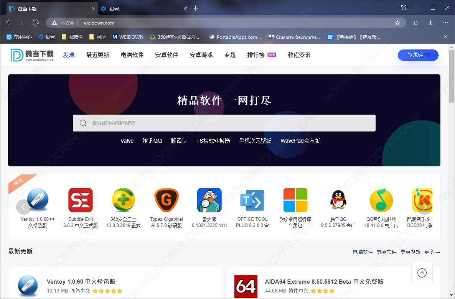Filter latest updates by 安卓游戏

(x=410, y=252)
